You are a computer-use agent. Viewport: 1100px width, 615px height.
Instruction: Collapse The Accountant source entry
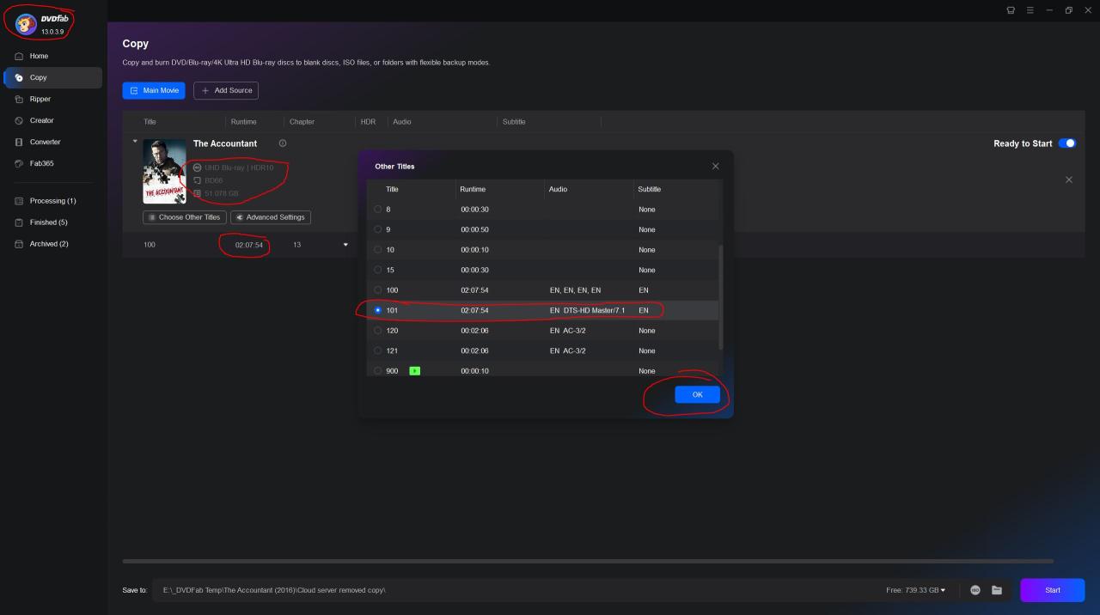coord(135,141)
